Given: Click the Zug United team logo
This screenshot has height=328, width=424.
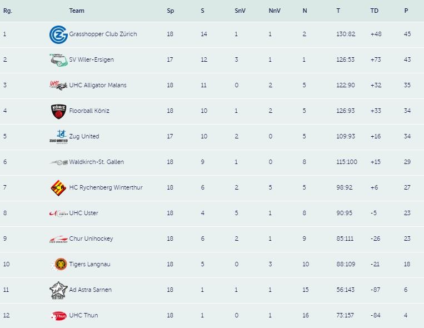Looking at the screenshot, I should tap(58, 137).
